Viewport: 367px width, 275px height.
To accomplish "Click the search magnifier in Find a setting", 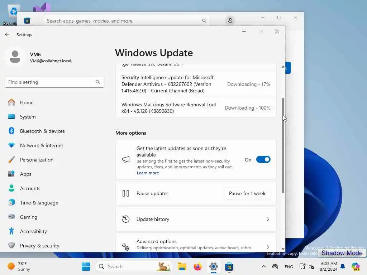I will pos(98,82).
